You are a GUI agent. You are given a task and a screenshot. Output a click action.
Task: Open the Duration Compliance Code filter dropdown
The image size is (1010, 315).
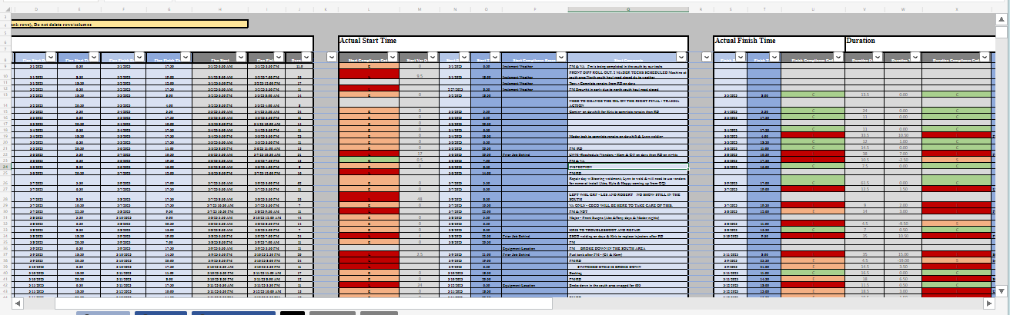(x=985, y=57)
